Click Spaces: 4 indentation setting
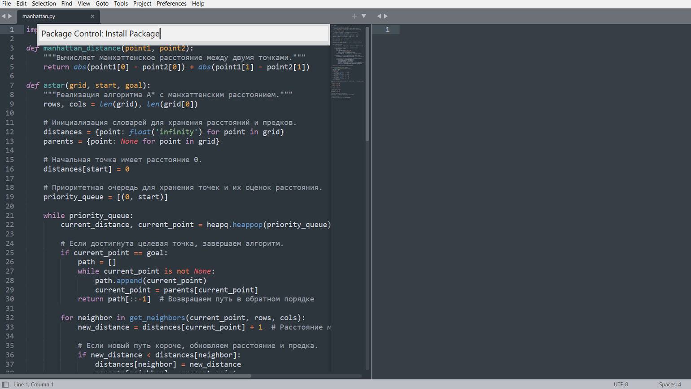691x389 pixels. (670, 385)
